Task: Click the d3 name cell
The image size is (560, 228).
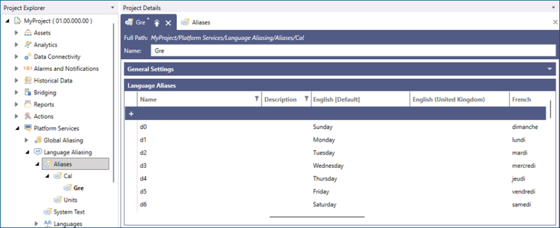Action: pyautogui.click(x=143, y=165)
